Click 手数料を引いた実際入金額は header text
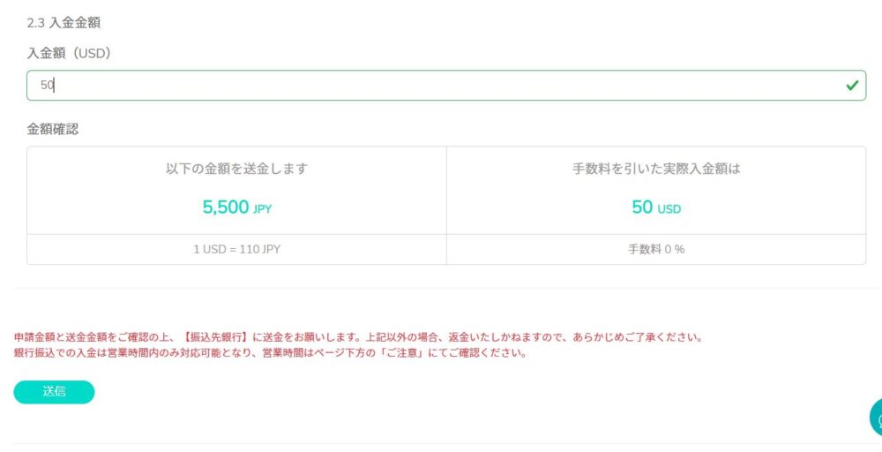 [x=656, y=169]
